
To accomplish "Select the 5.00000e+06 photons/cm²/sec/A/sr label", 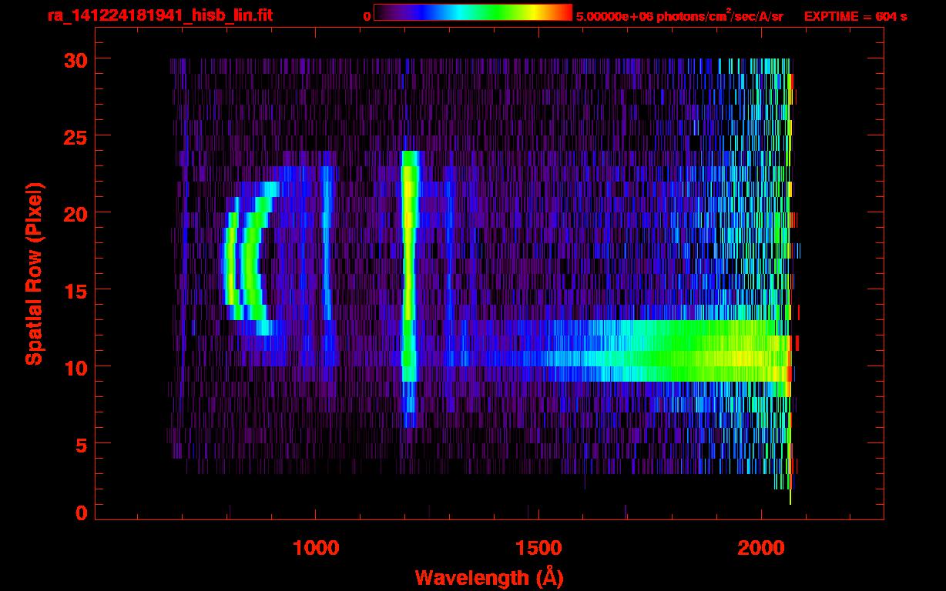I will (x=679, y=16).
